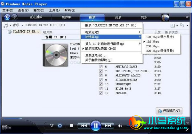Screen dimensions: 192x134
Task: Open the layout view options dropdown arrow
Action: click(177, 26)
